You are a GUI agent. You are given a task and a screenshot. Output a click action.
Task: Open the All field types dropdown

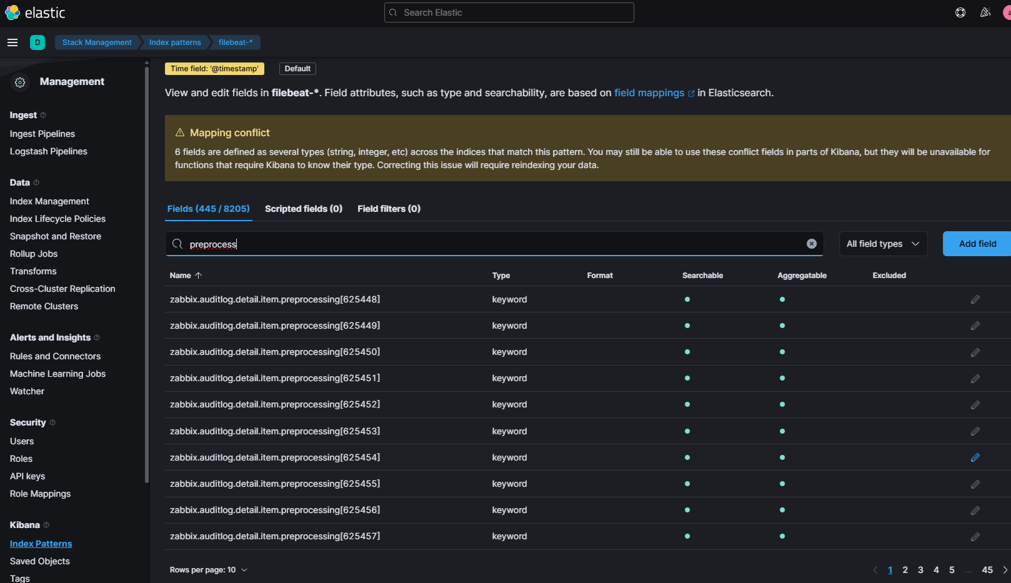point(883,244)
